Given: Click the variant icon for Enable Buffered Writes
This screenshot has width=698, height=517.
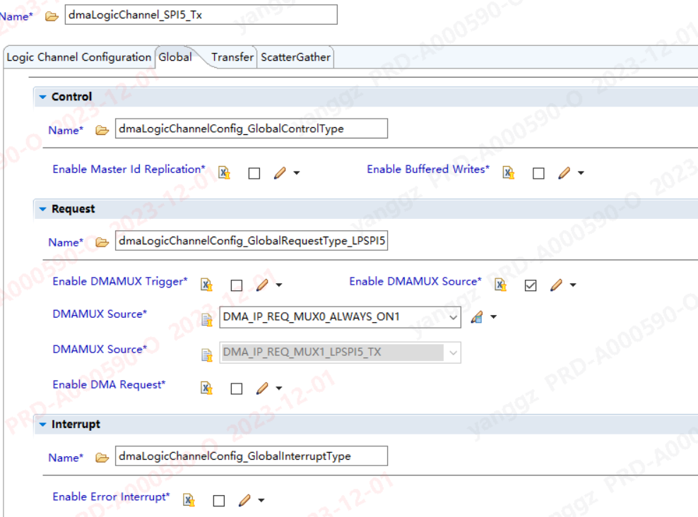Looking at the screenshot, I should click(509, 172).
